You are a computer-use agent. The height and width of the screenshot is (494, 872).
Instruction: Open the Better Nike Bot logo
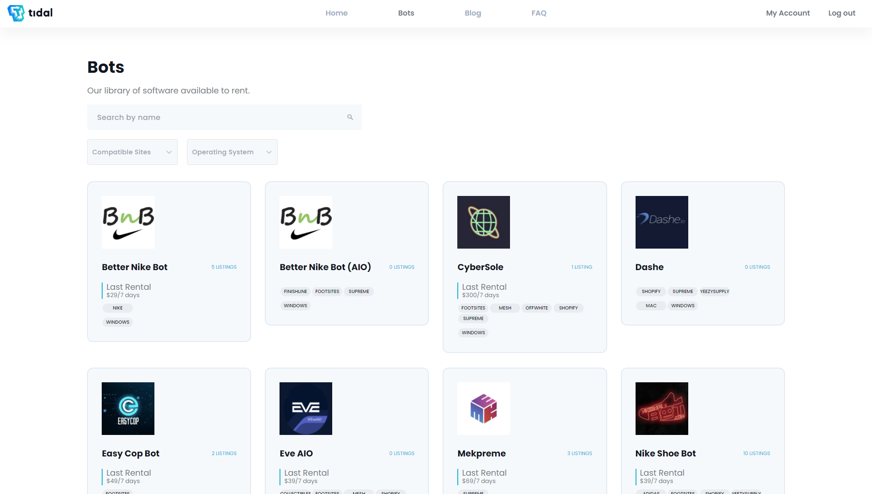128,222
